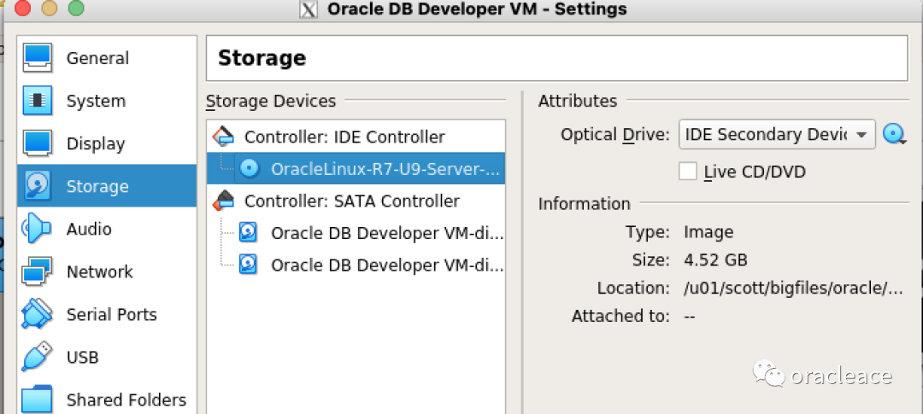Click the green maximize window button

[x=77, y=9]
